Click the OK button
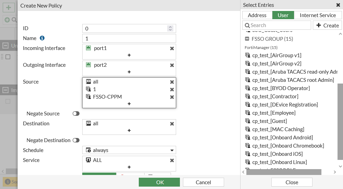The image size is (343, 189). 160,182
